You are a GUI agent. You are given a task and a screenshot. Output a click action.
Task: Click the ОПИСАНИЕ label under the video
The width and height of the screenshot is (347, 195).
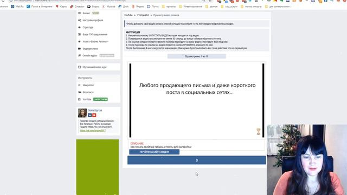pyautogui.click(x=137, y=144)
